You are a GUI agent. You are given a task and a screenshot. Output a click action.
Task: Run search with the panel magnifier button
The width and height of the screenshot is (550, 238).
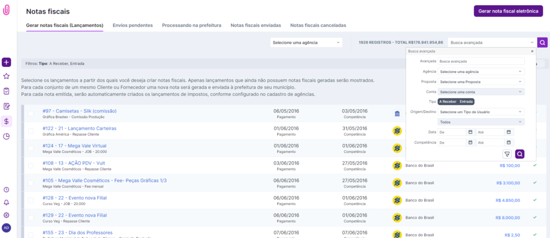(x=520, y=154)
